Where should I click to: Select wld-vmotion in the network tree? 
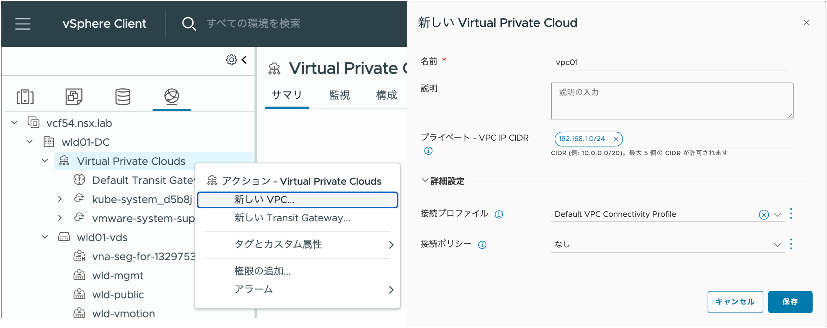point(123,313)
